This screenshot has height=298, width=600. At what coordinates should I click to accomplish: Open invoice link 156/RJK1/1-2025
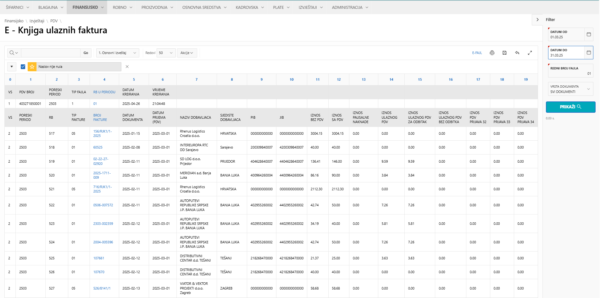(102, 133)
